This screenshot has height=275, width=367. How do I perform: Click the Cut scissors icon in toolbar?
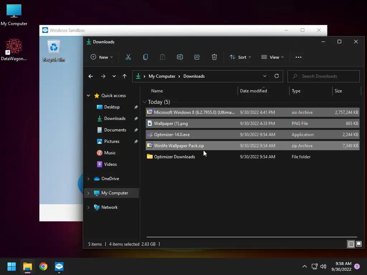tap(128, 57)
